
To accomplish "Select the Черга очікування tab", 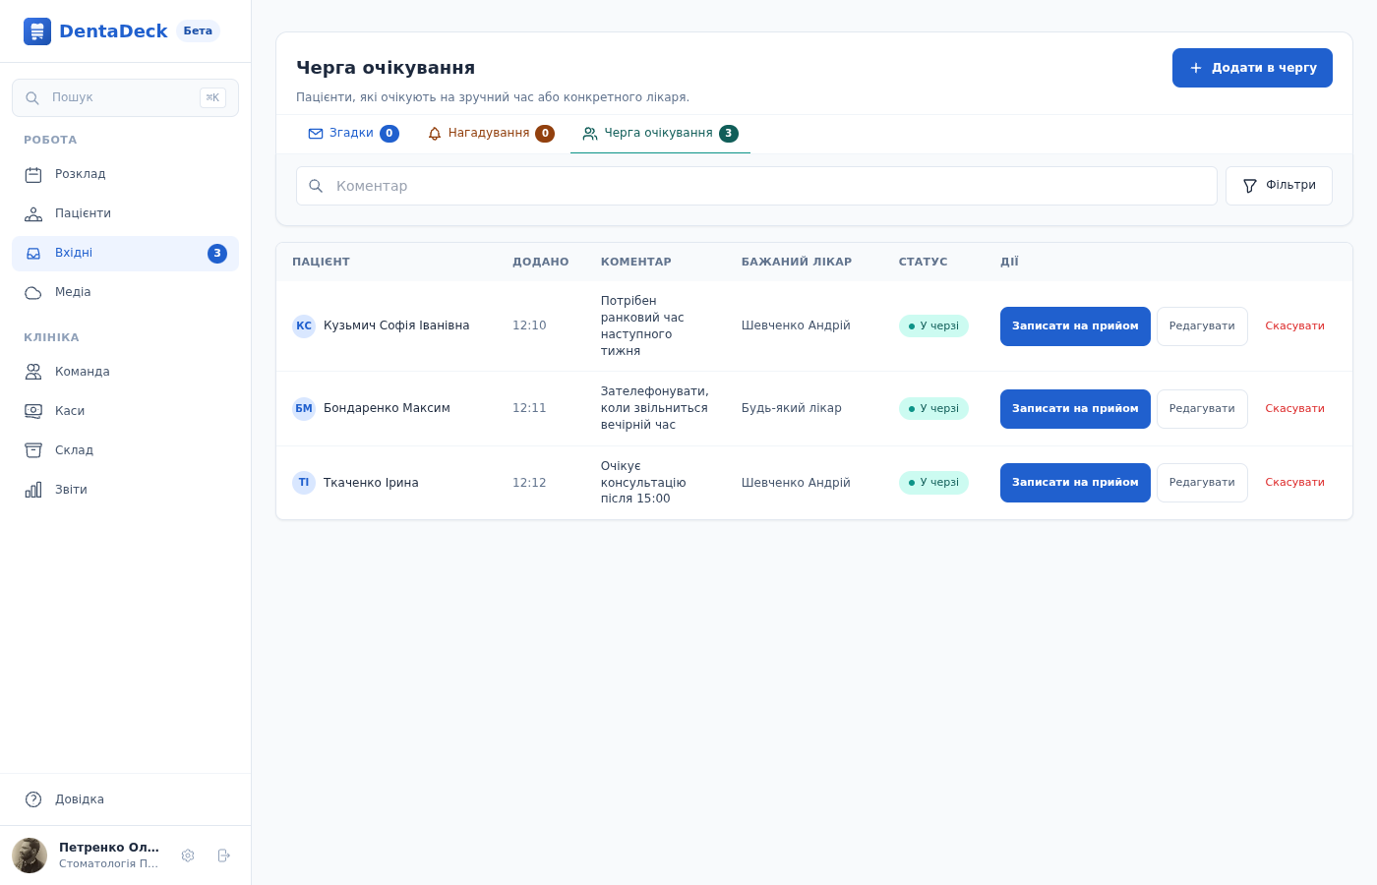I will pyautogui.click(x=660, y=134).
